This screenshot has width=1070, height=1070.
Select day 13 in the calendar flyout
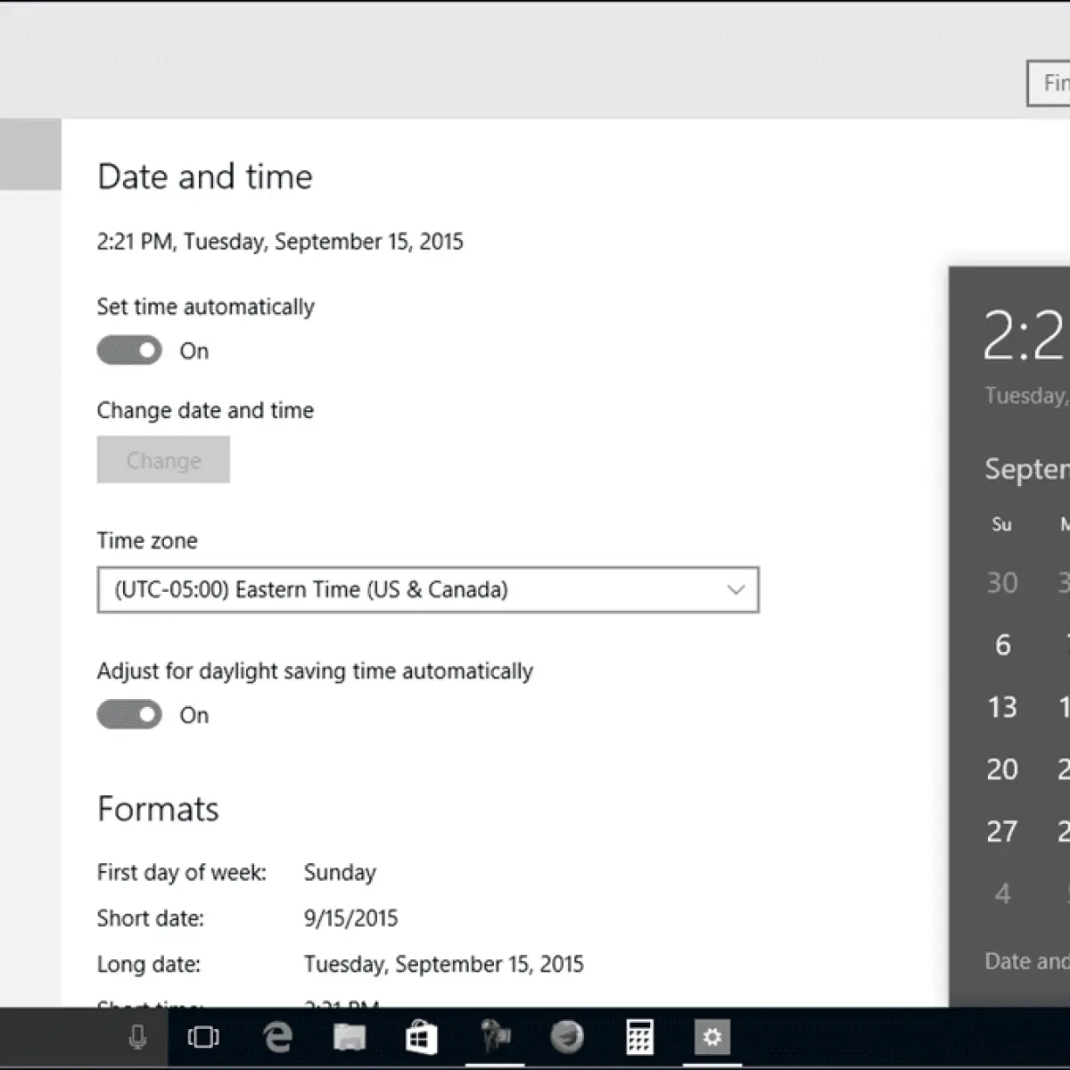(x=1002, y=707)
